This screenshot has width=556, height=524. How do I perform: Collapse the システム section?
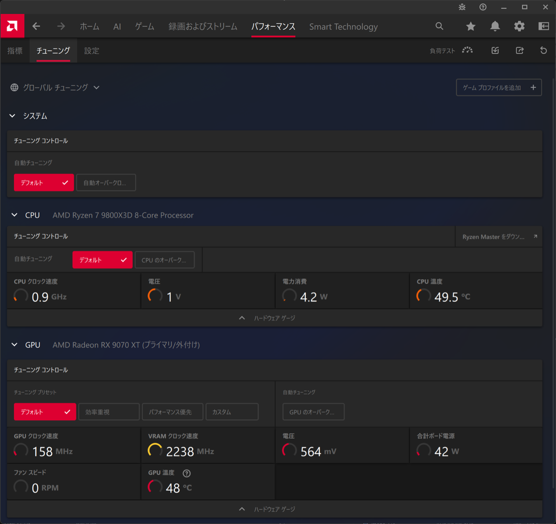tap(13, 116)
